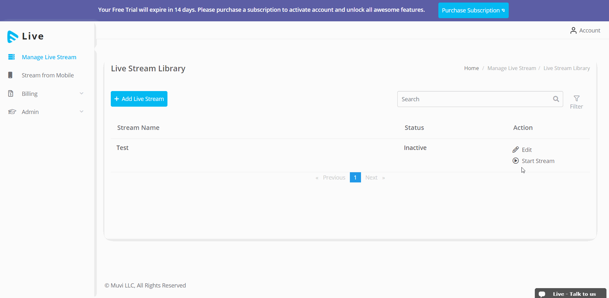Click Manage Live Stream breadcrumb
This screenshot has height=298, width=609.
(512, 68)
